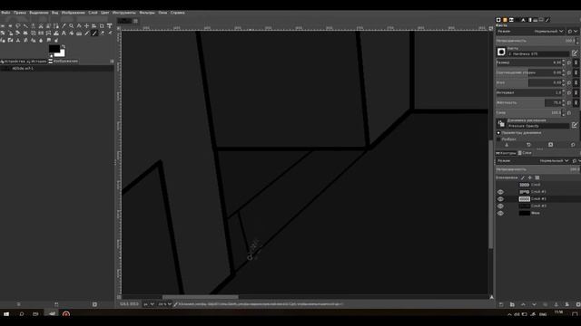581x326 pixels.
Task: Open the Файл menu
Action: point(5,13)
